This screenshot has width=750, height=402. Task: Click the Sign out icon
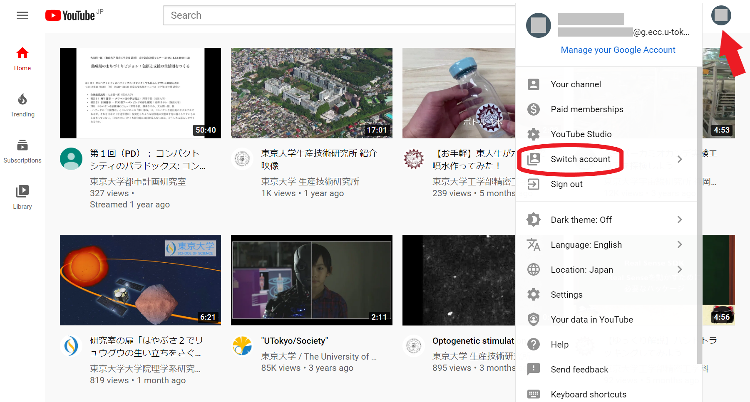[x=534, y=184]
